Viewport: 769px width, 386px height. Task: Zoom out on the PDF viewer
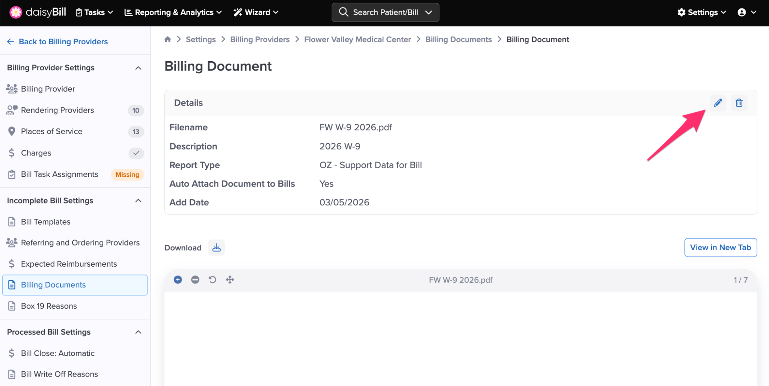tap(195, 280)
